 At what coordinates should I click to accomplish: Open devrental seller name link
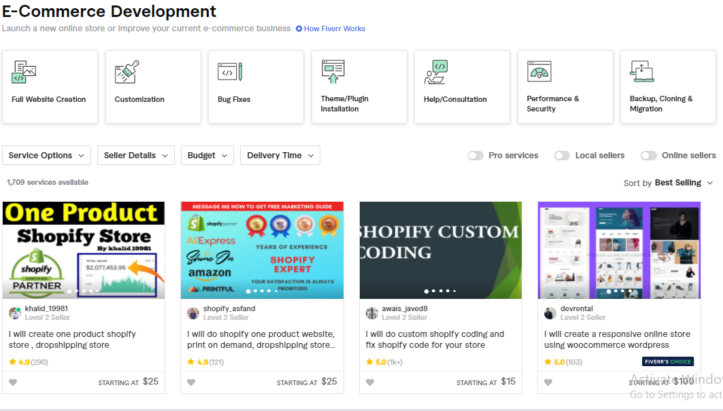pos(576,308)
